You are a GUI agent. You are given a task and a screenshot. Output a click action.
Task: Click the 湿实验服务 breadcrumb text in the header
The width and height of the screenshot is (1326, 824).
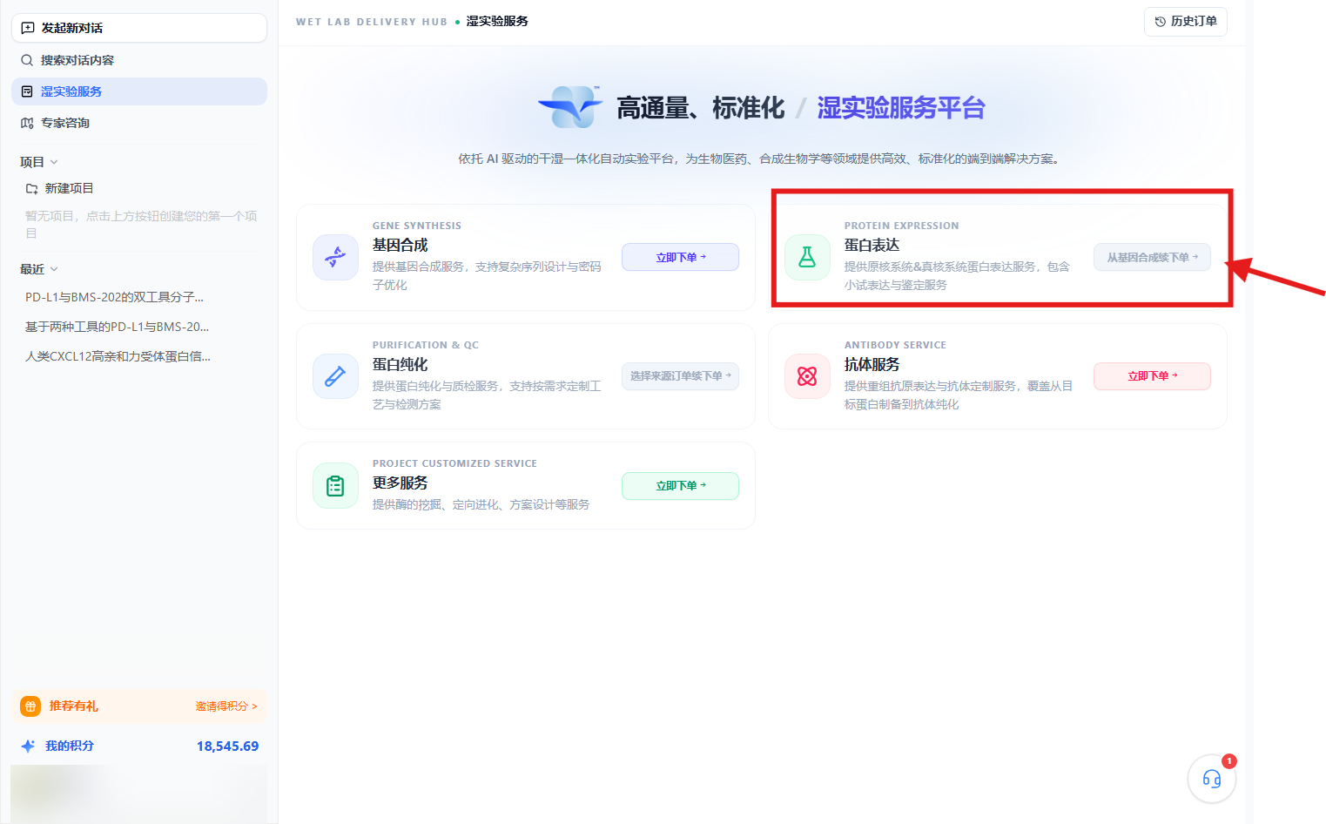tap(497, 21)
